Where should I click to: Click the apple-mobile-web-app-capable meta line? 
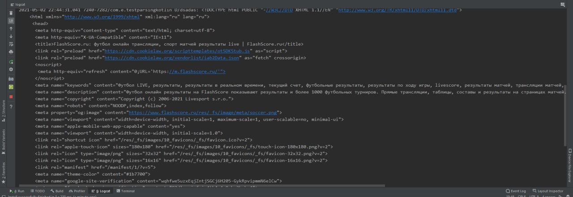[x=110, y=127]
